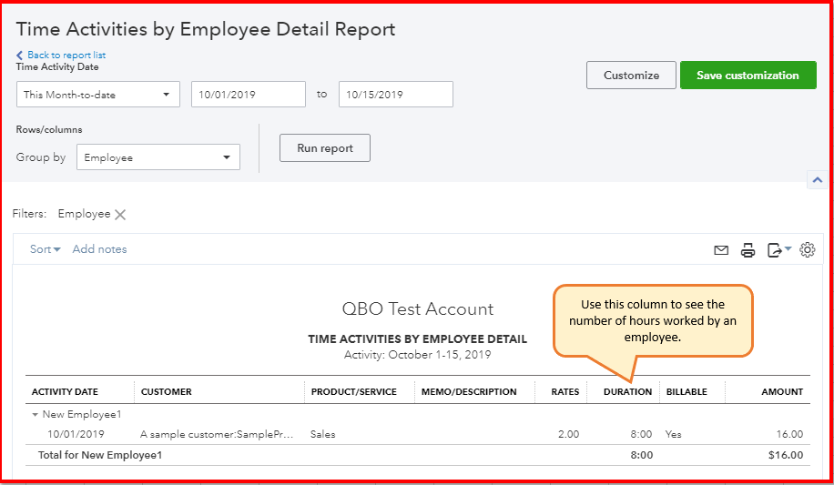The image size is (834, 485).
Task: Click the Sales product cell
Action: (x=323, y=434)
